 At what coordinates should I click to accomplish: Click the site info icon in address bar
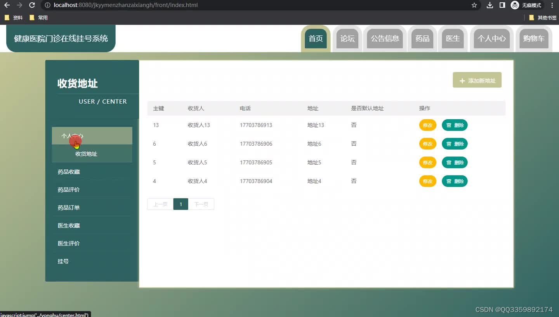click(x=47, y=5)
